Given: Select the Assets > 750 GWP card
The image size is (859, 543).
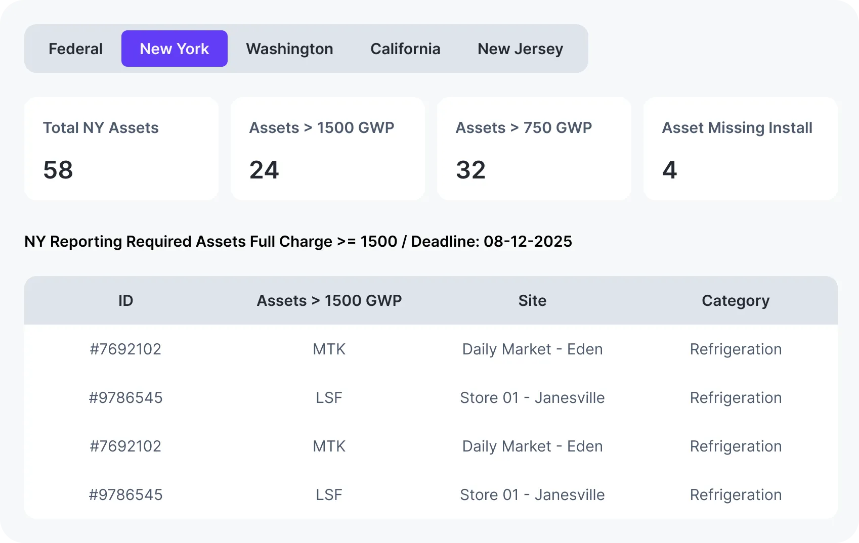Looking at the screenshot, I should [534, 149].
